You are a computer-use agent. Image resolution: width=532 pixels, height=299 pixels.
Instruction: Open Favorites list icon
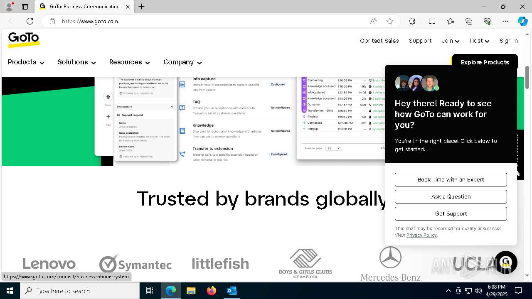[451, 21]
